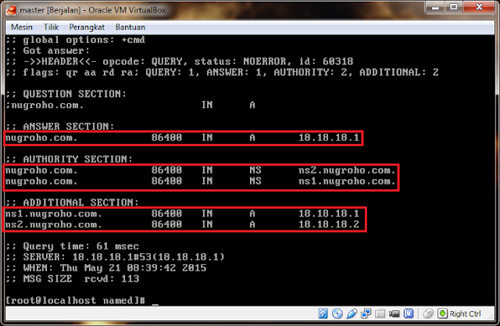500x326 pixels.
Task: Click 'id: 60318' in header line
Action: pyautogui.click(x=326, y=61)
